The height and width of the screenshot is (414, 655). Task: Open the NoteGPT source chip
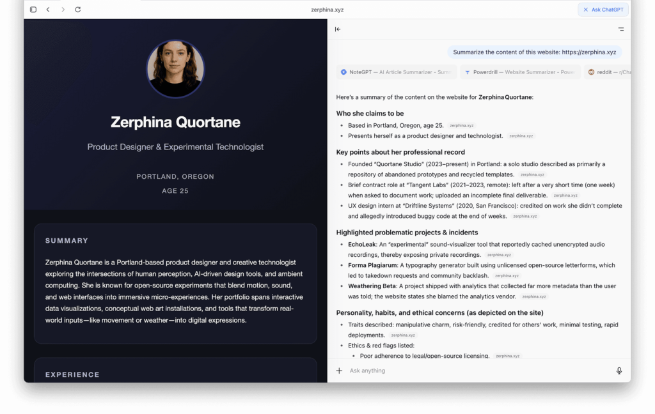click(397, 72)
